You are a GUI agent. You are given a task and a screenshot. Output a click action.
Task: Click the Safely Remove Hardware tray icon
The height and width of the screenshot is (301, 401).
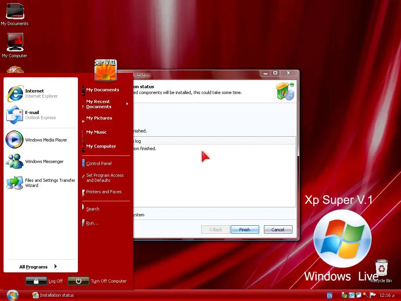click(x=344, y=295)
